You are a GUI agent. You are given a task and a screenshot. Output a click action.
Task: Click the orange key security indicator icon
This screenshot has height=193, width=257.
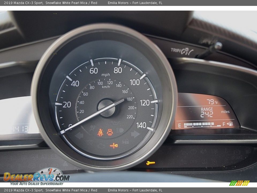click(114, 146)
